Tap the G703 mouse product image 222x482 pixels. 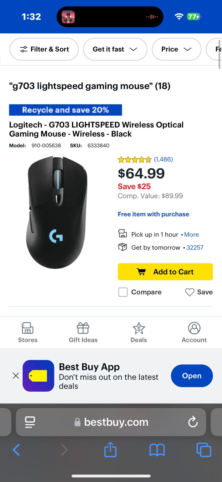(57, 212)
